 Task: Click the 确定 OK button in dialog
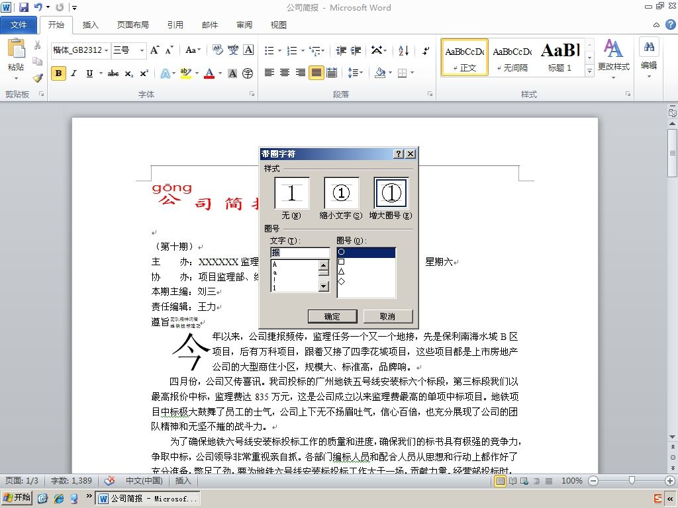[x=332, y=316]
